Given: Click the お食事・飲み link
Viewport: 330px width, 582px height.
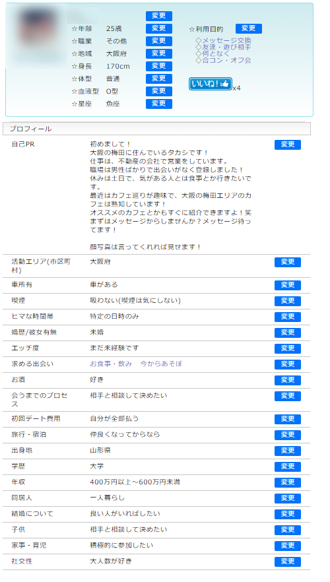Looking at the screenshot, I should (111, 364).
